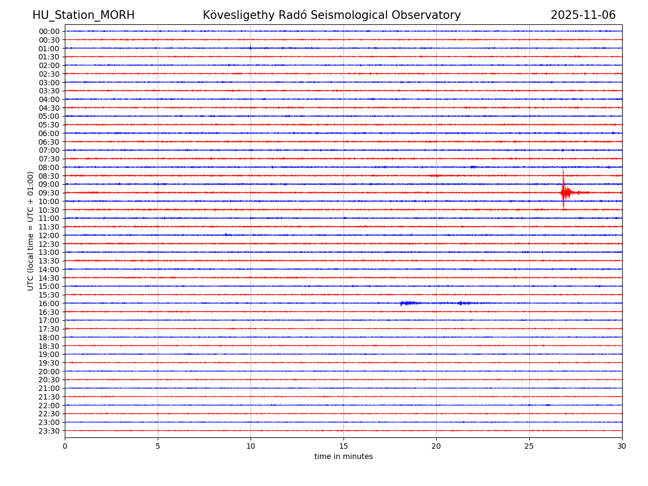Click the 30 tick on the x-axis
The image size is (648, 486).
(x=622, y=446)
